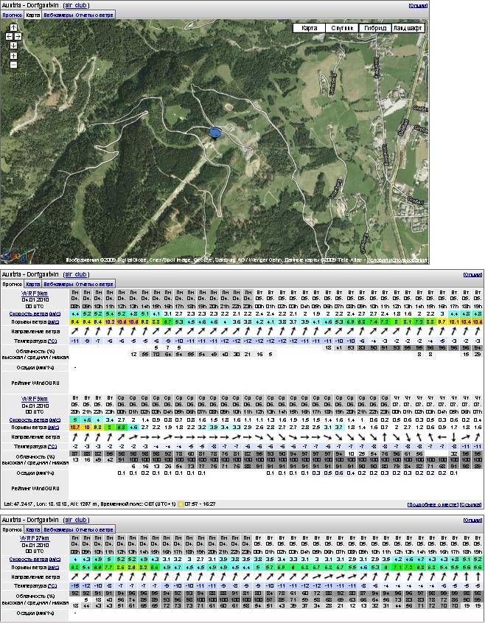Select the Карта map type button
485x623 pixels.
[x=310, y=28]
